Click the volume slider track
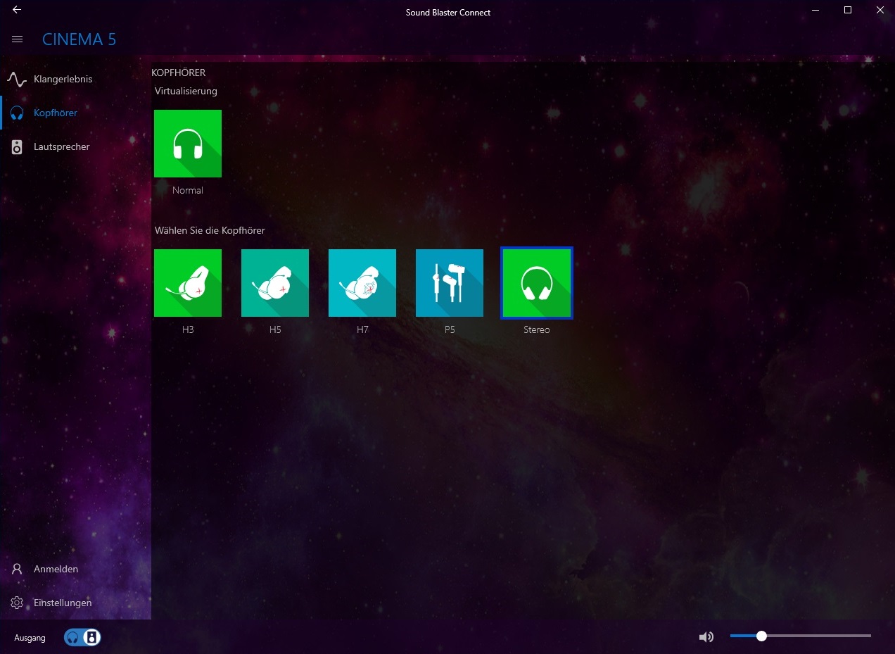895x654 pixels. click(801, 636)
